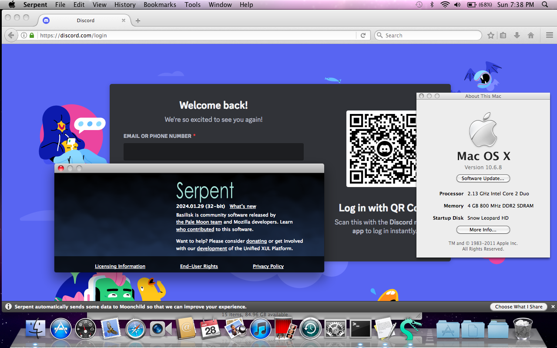Open the Spotlight search magnifier

coord(545,5)
